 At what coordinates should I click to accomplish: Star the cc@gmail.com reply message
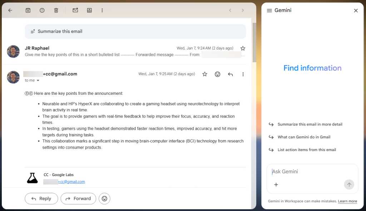point(204,74)
